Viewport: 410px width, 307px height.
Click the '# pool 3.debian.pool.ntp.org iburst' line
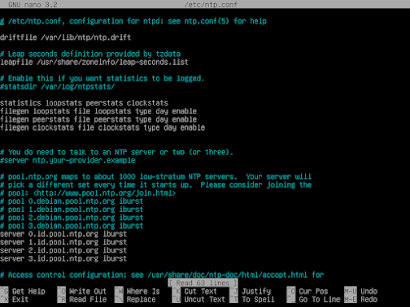(x=72, y=226)
